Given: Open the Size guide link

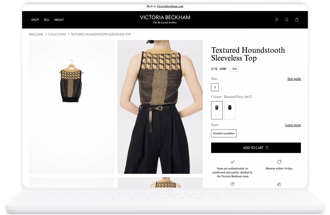Looking at the screenshot, I should tap(294, 79).
